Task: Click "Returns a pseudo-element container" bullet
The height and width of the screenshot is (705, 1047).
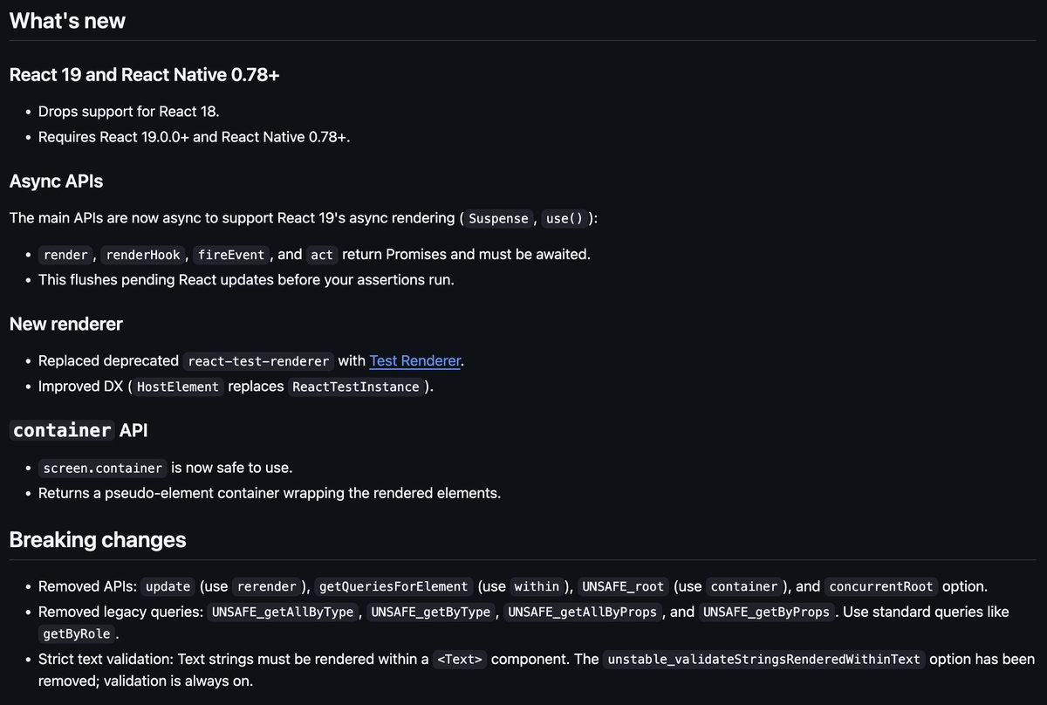Action: point(270,493)
